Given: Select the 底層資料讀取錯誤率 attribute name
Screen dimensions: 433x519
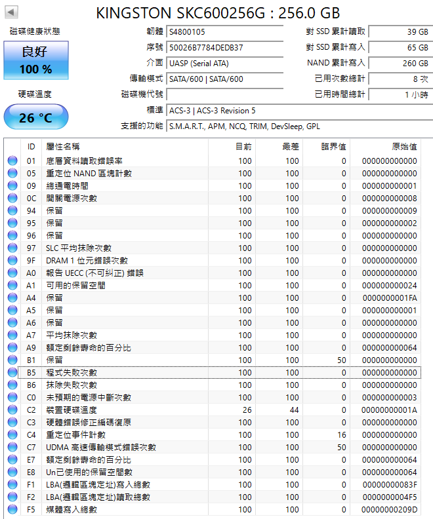Looking at the screenshot, I should pos(84,161).
